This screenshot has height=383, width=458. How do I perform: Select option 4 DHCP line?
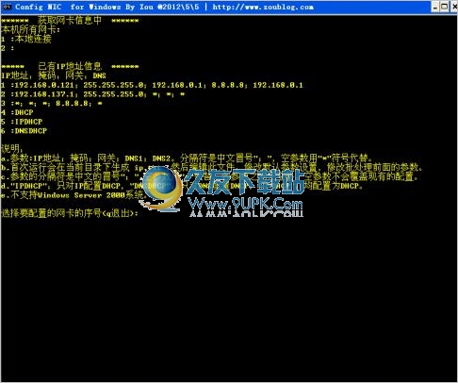[17, 112]
